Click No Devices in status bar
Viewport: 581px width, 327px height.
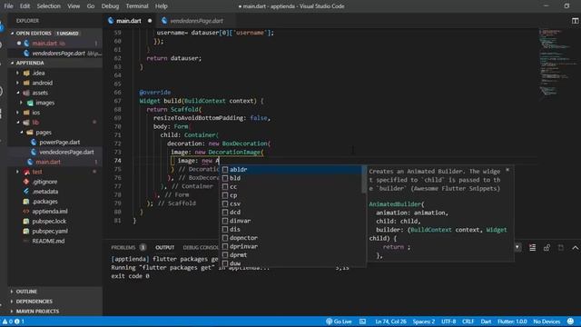[547, 322]
